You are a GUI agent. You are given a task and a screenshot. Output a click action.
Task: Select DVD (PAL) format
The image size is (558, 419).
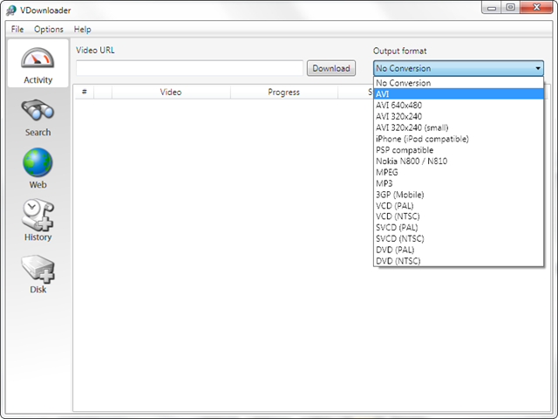point(459,250)
